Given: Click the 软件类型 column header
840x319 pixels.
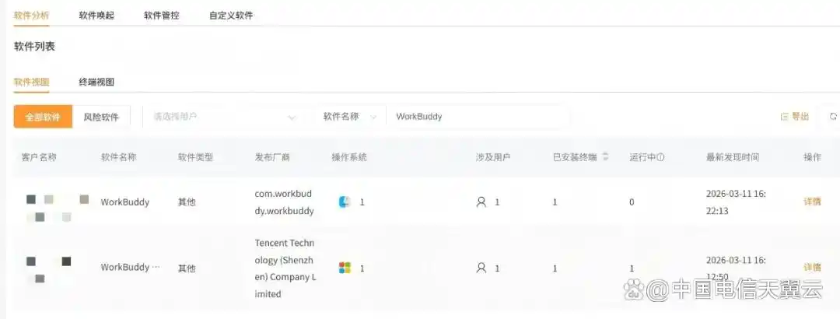Looking at the screenshot, I should [x=195, y=158].
